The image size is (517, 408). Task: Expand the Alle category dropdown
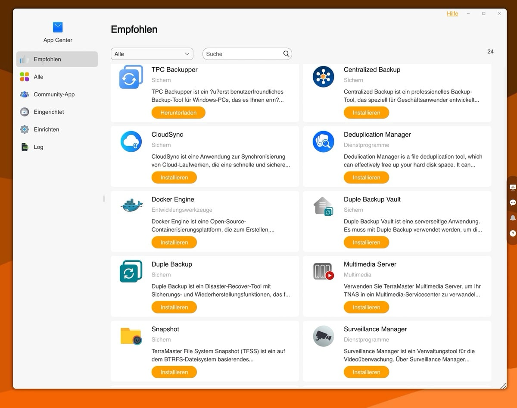(x=152, y=54)
